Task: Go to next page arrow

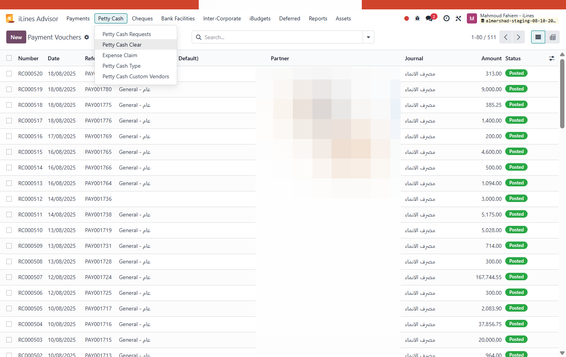Action: pos(519,37)
